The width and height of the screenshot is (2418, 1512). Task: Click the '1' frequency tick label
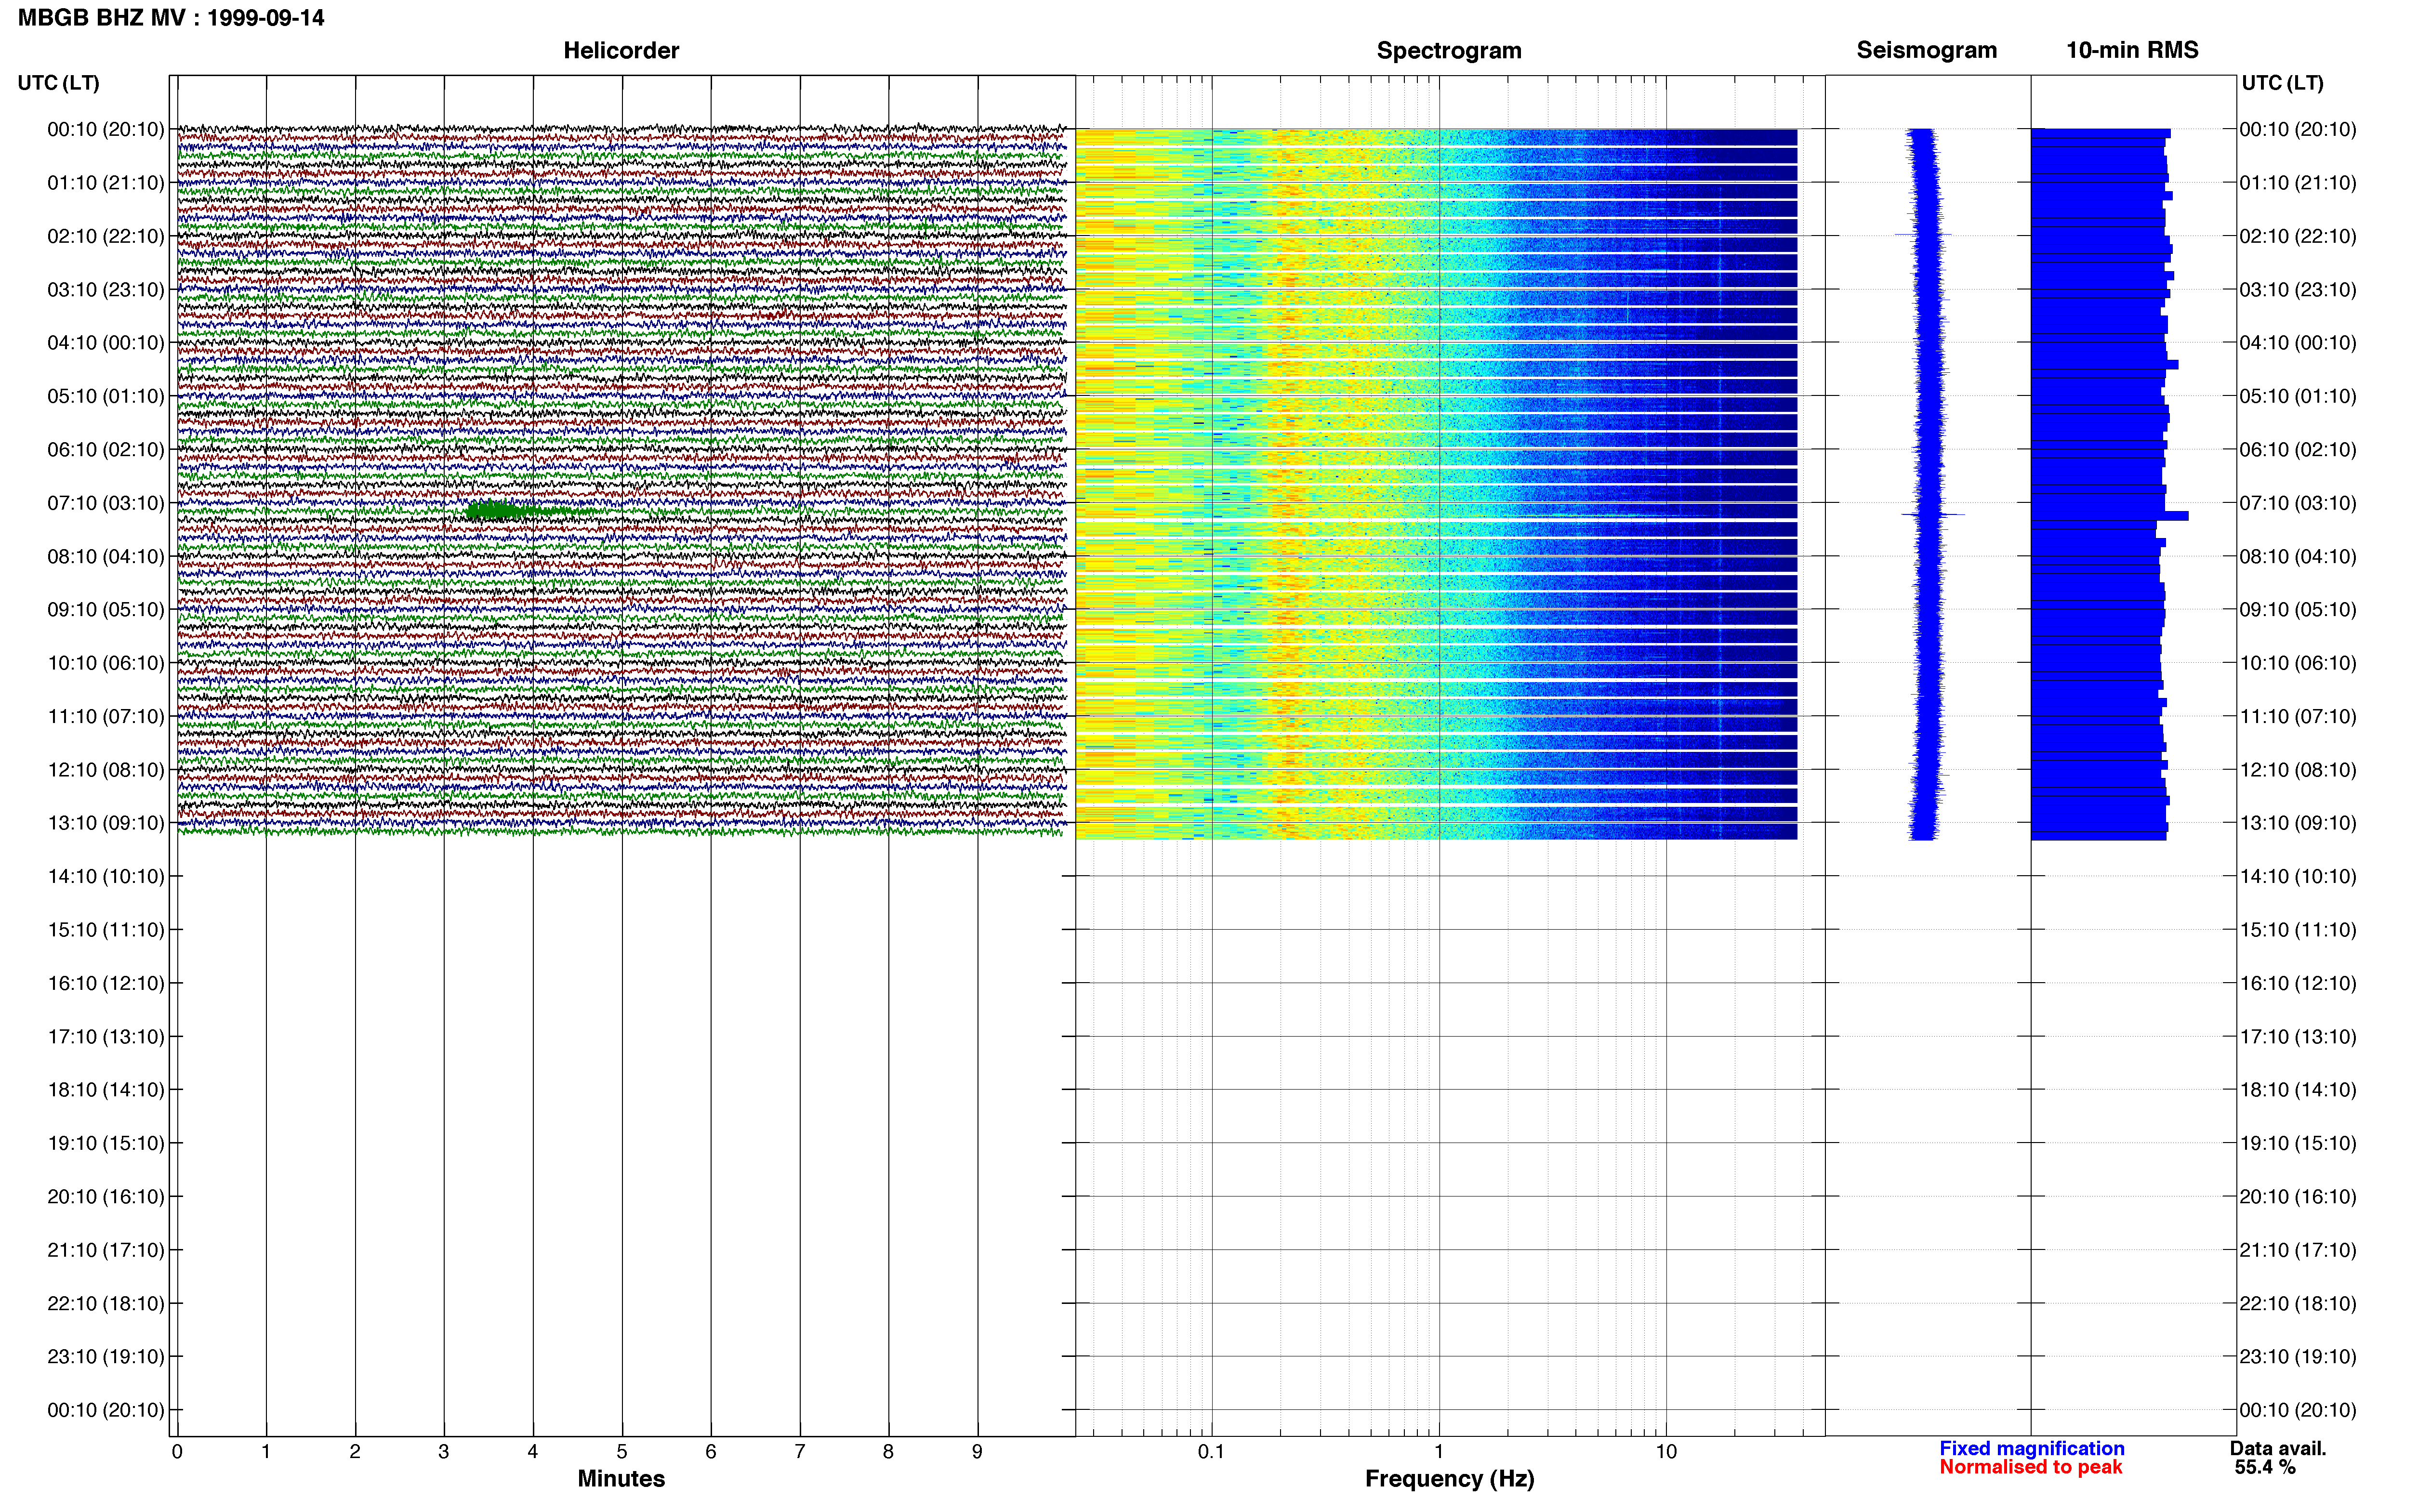point(1439,1451)
